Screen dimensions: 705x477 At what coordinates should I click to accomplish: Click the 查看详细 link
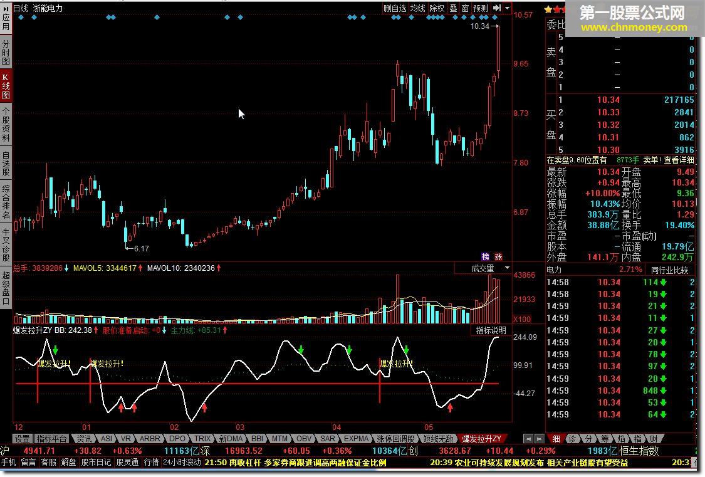[x=679, y=160]
